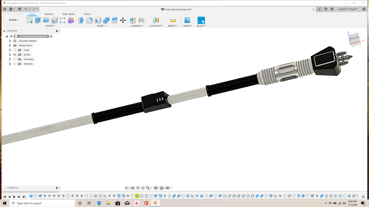Image resolution: width=369 pixels, height=207 pixels.
Task: Expand the Canvases folder
Action: pos(10,59)
